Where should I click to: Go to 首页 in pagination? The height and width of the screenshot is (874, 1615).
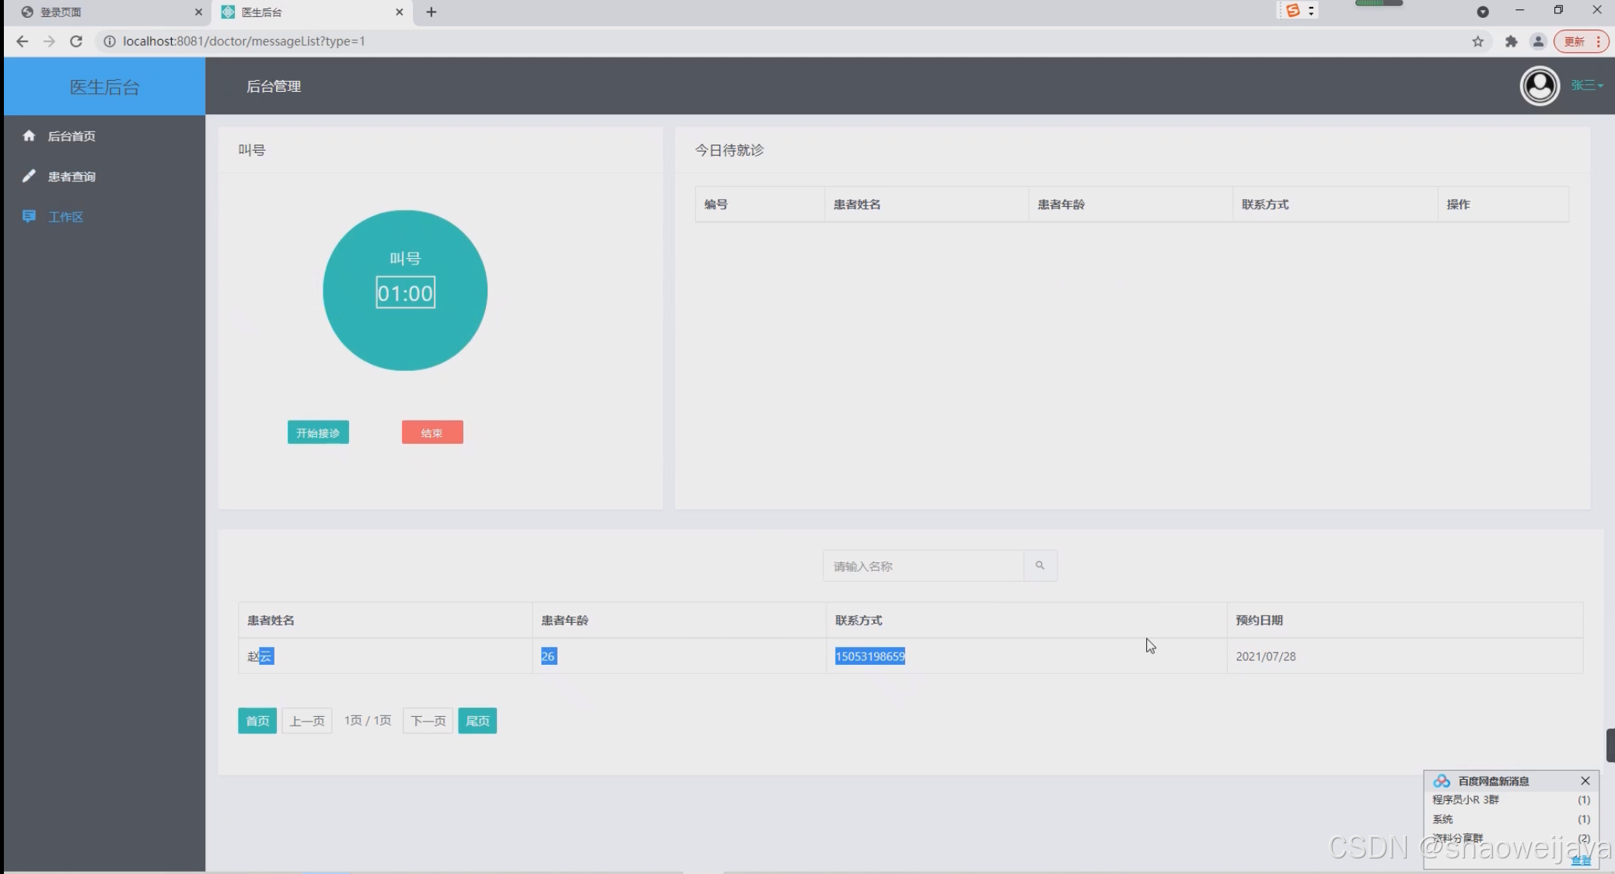[x=257, y=721]
